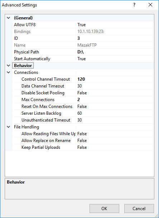Select the Server Listen Backlog property
Image resolution: width=159 pixels, height=218 pixels.
coord(41,113)
